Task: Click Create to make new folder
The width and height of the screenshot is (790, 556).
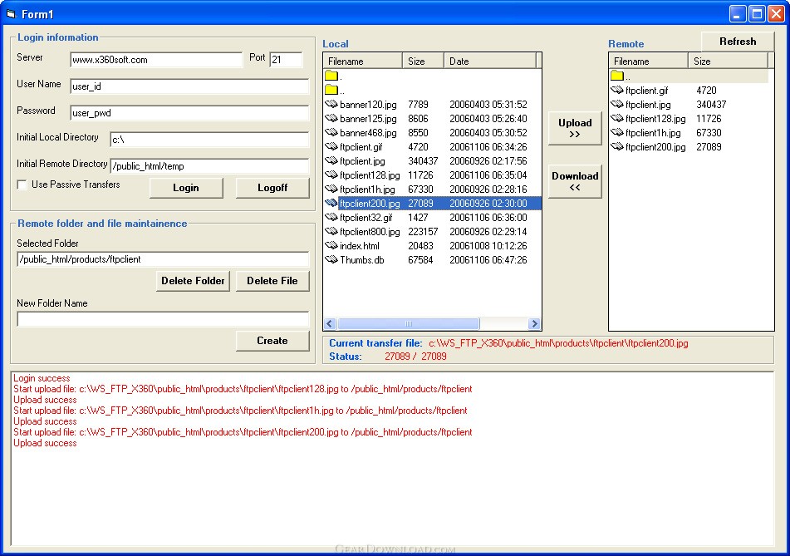Action: click(272, 341)
